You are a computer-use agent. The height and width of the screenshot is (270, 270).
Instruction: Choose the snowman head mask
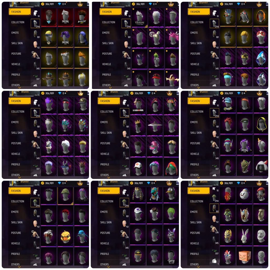pos(244,194)
